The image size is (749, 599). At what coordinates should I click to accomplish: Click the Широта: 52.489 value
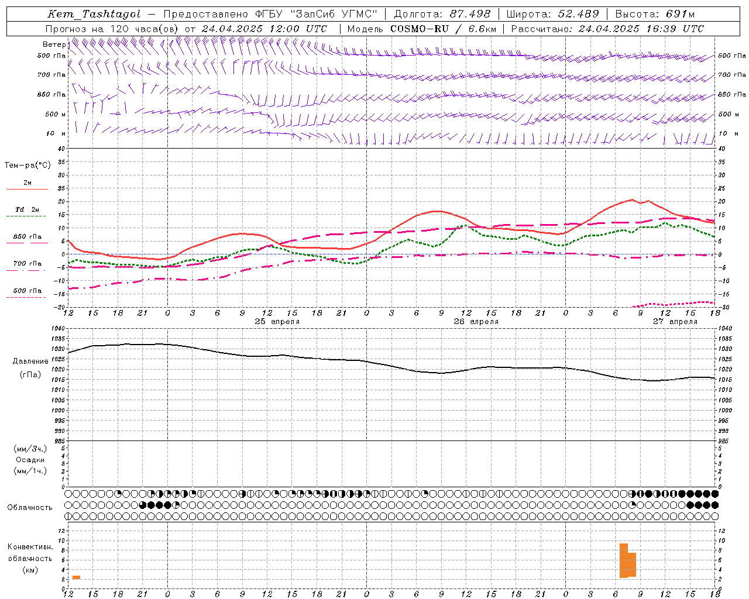(x=552, y=14)
